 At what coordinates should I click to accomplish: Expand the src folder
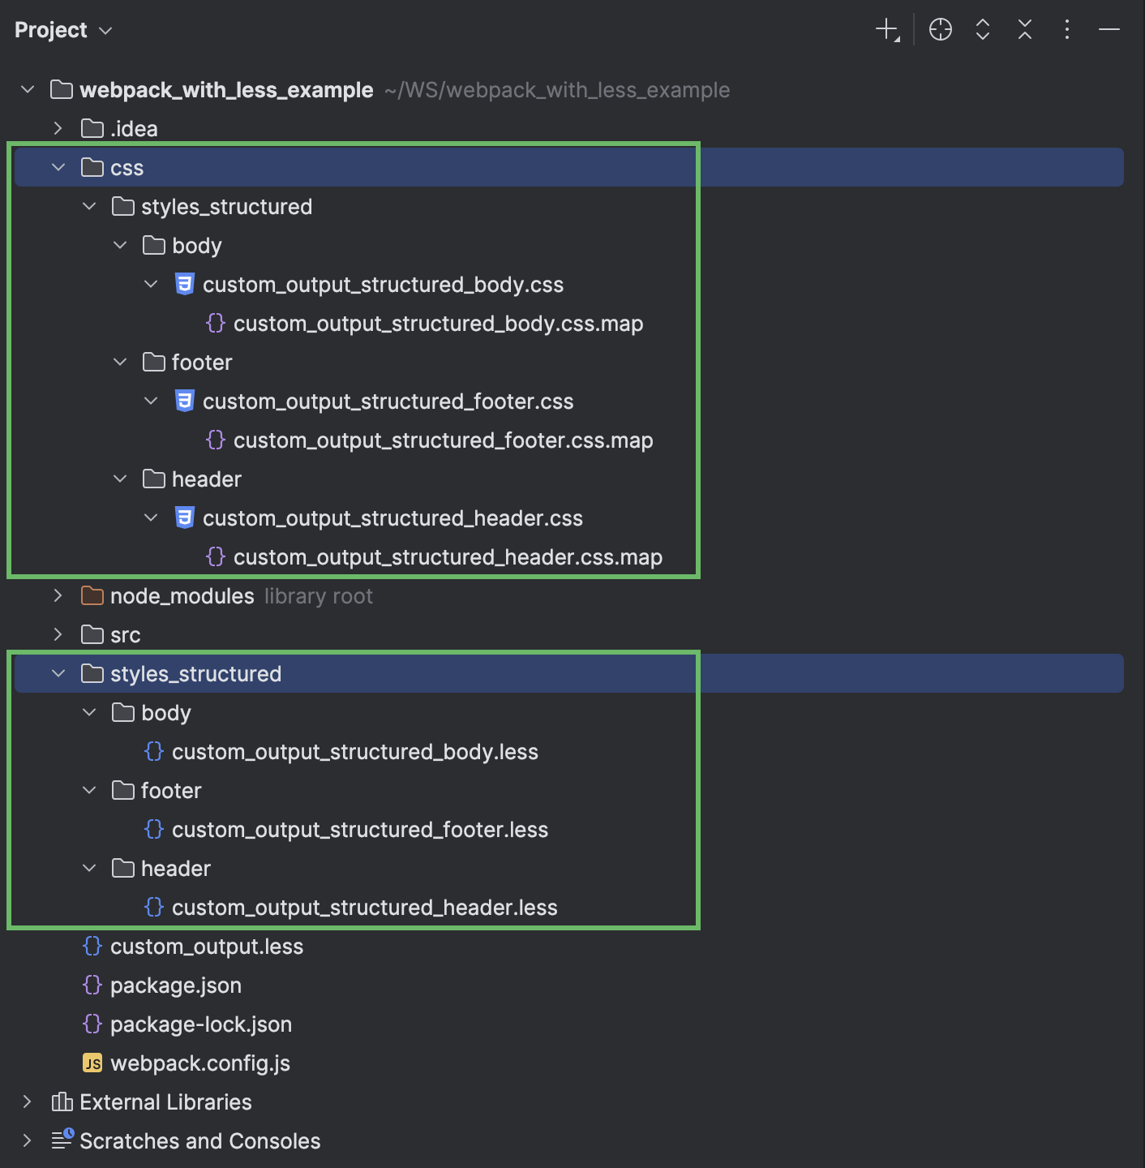click(58, 634)
